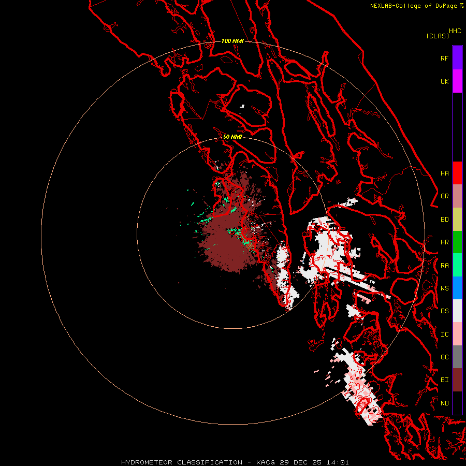The height and width of the screenshot is (466, 466).
Task: Select the gray GC legend swatch
Action: tap(457, 357)
